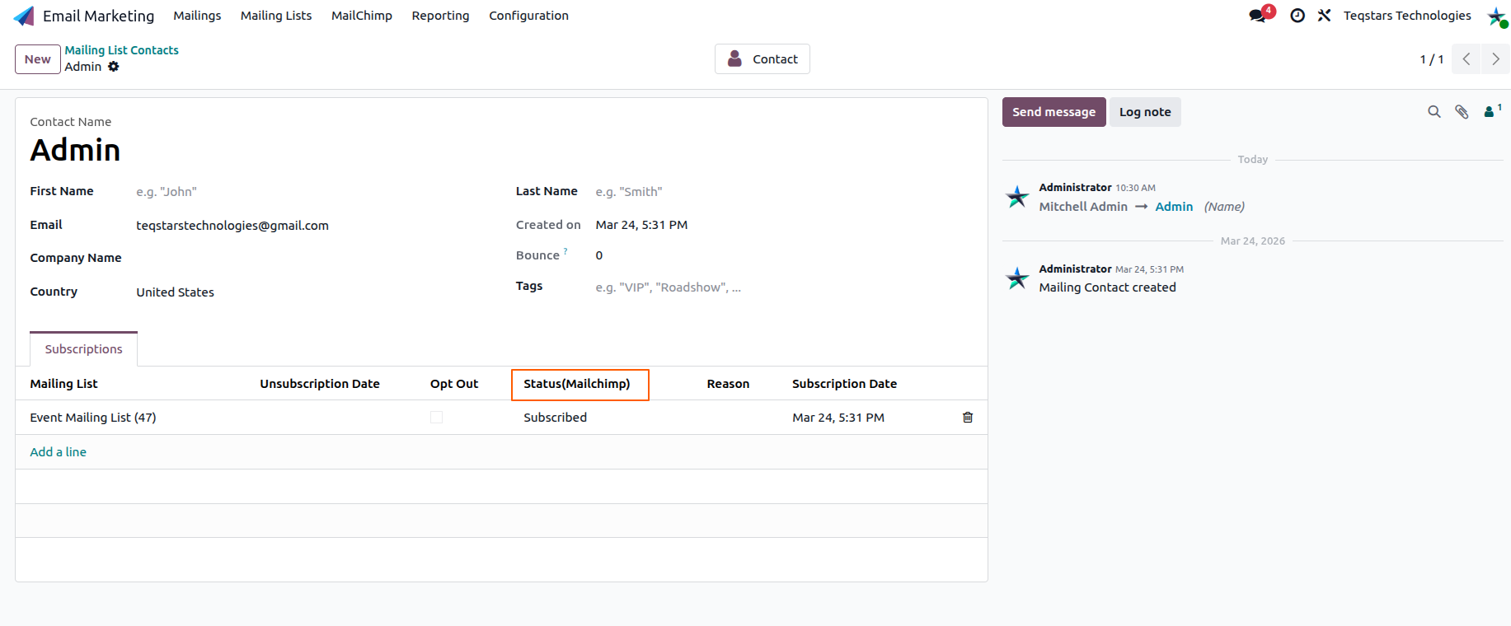1511x626 pixels.
Task: Click the Last Name input field
Action: pos(783,192)
